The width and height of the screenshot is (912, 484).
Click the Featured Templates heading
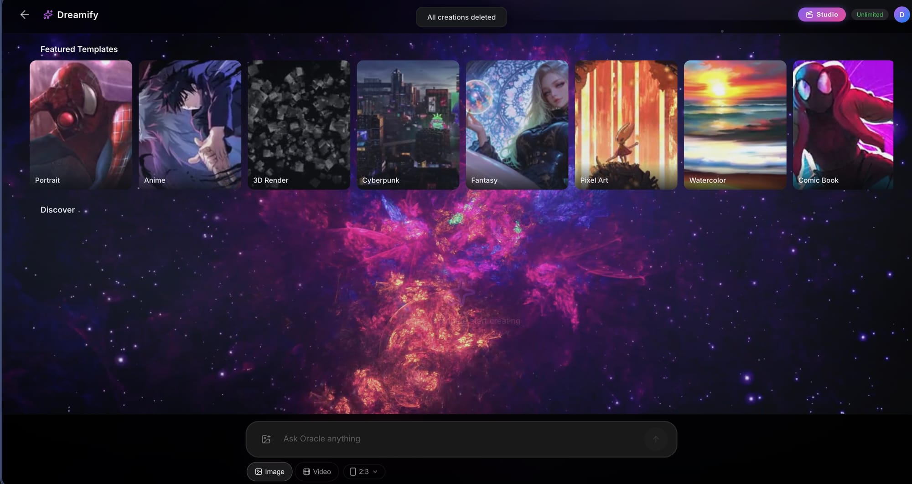[79, 49]
